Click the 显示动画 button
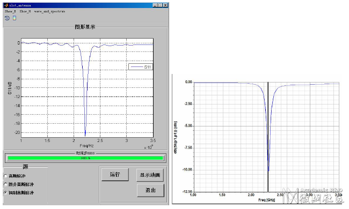 click(x=150, y=175)
